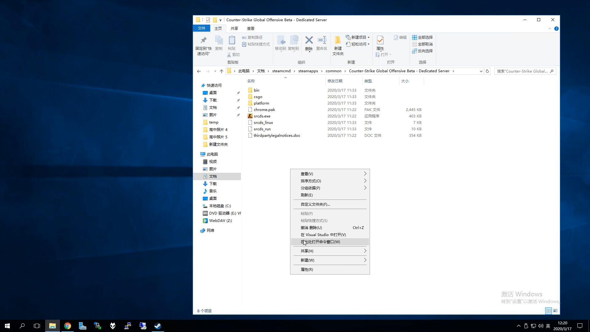This screenshot has height=332, width=590.
Task: Double-check srcds.exe application icon
Action: point(250,116)
